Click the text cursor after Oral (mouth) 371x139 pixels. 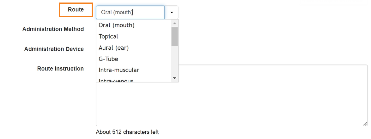(x=133, y=12)
